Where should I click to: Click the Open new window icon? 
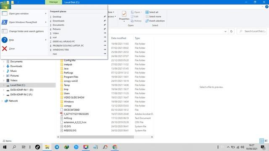coord(5,13)
